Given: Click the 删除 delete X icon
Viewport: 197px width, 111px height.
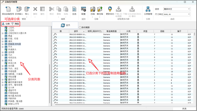Looking at the screenshot, I should pos(35,9).
